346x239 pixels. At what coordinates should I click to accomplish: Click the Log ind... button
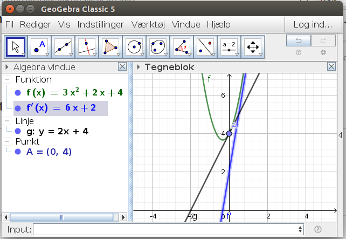[313, 24]
